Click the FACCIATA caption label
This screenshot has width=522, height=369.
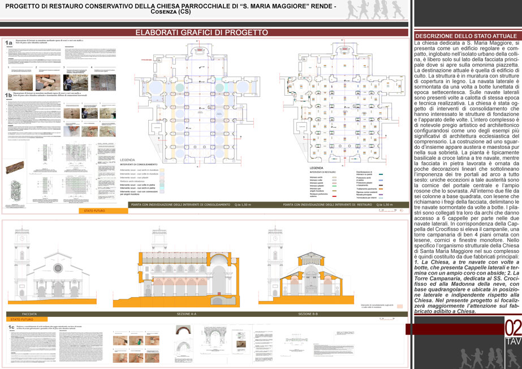pyautogui.click(x=29, y=314)
